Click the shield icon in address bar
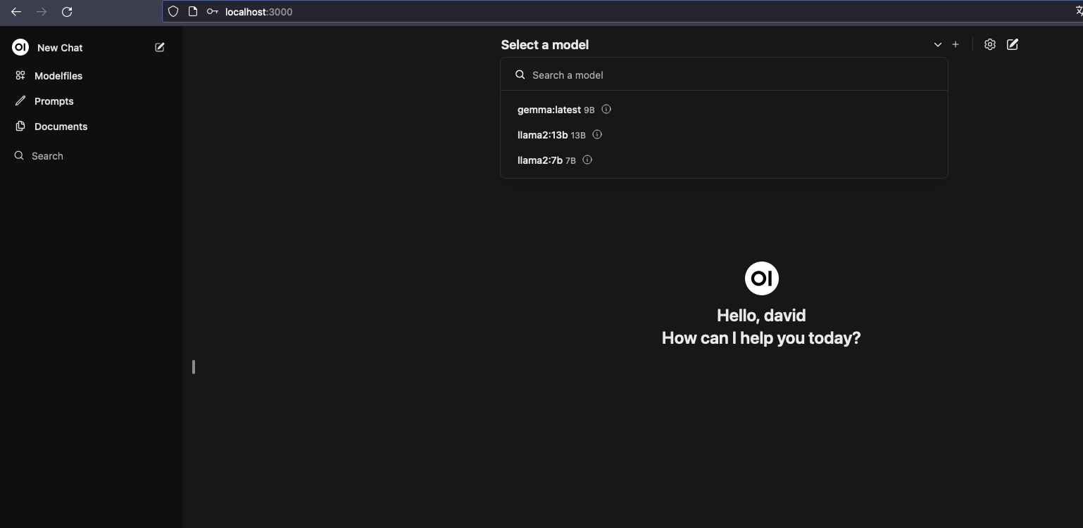Screen dimensions: 1083x528 pyautogui.click(x=173, y=11)
